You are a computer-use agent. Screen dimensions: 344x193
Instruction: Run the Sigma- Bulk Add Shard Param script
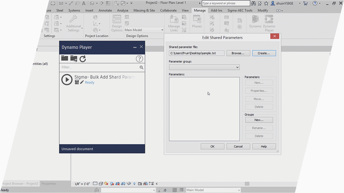coord(67,80)
